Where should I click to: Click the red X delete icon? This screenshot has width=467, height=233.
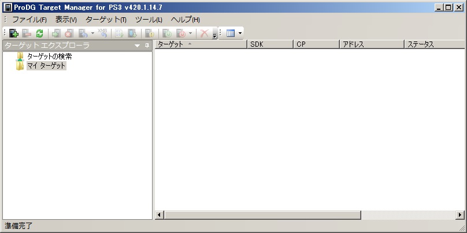coord(205,33)
